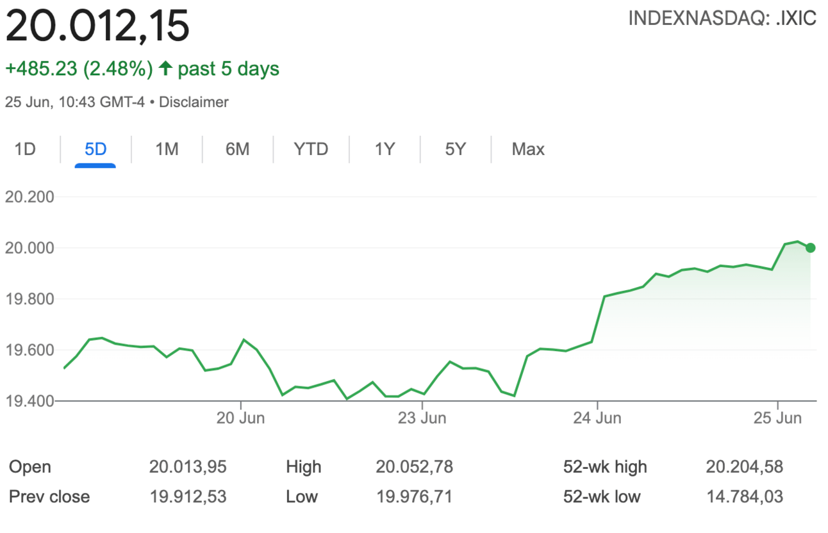Image resolution: width=828 pixels, height=533 pixels.
Task: Open the Disclaimer link
Action: click(194, 102)
